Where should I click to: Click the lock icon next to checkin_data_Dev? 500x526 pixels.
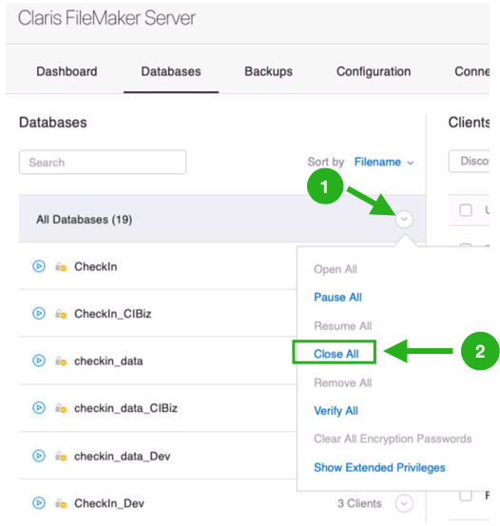(61, 457)
